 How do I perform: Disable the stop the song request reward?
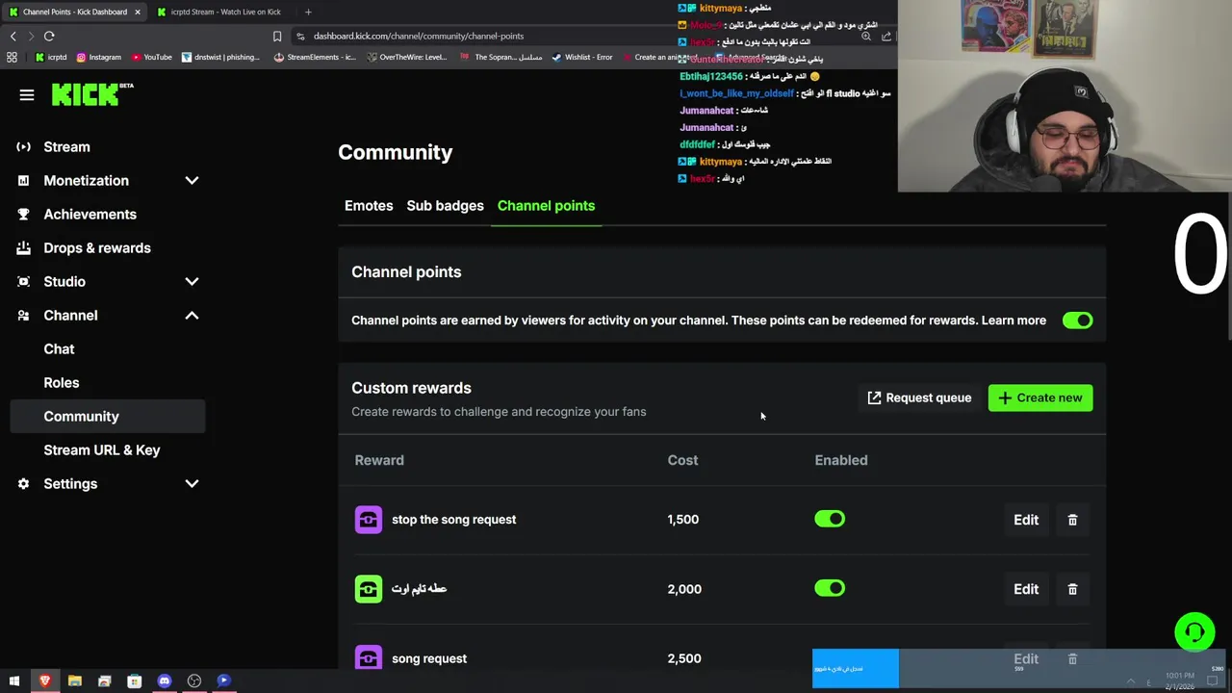830,520
